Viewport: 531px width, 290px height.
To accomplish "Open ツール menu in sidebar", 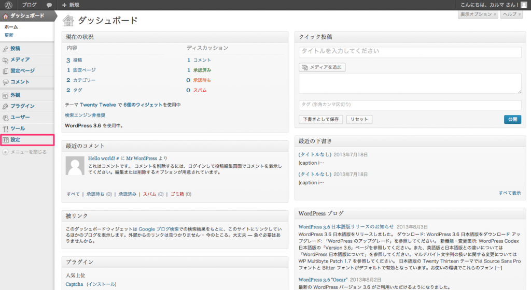I will coord(18,129).
